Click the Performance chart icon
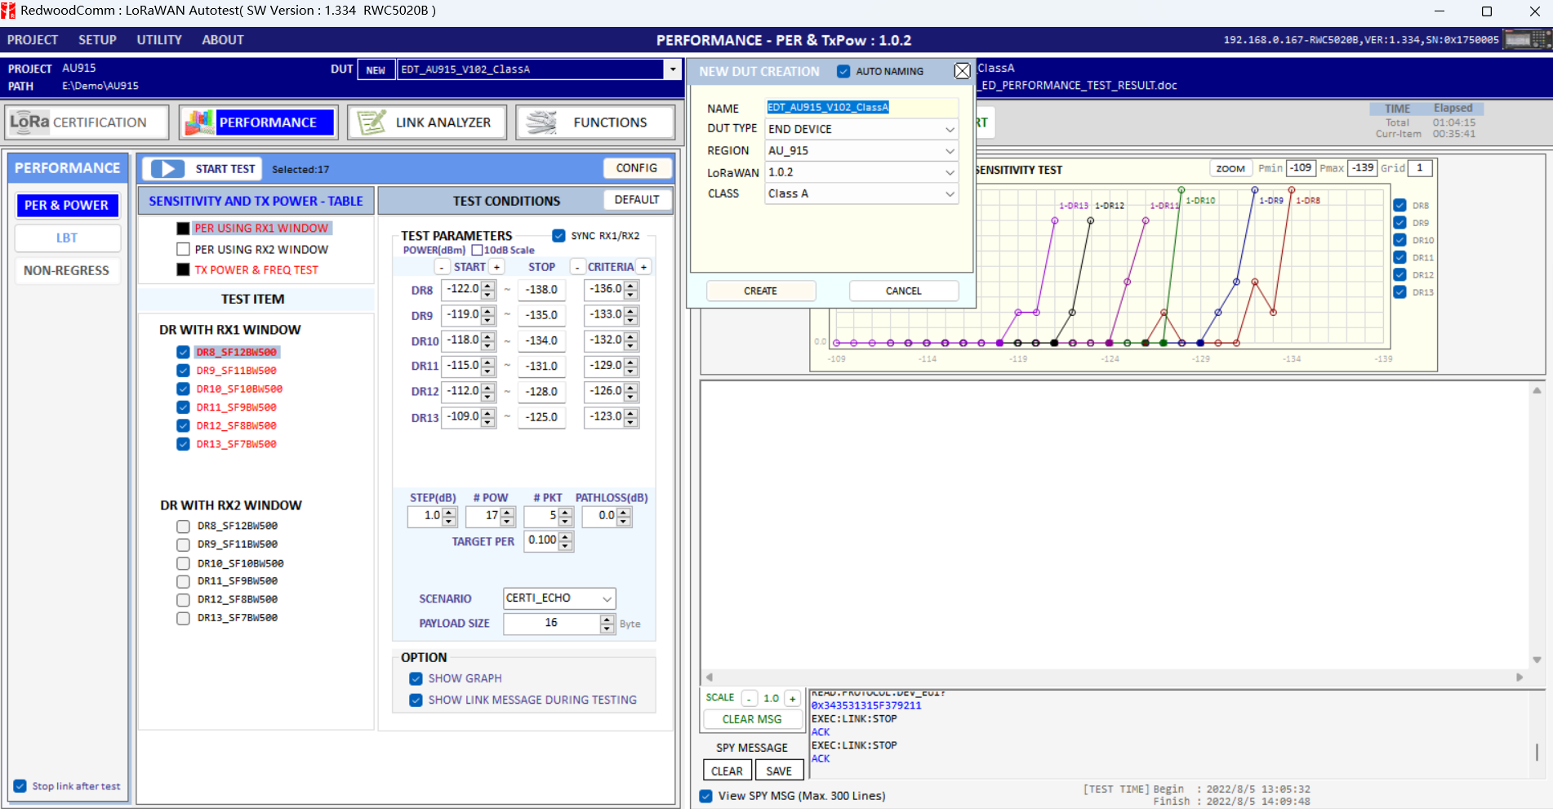The height and width of the screenshot is (809, 1553). tap(199, 122)
